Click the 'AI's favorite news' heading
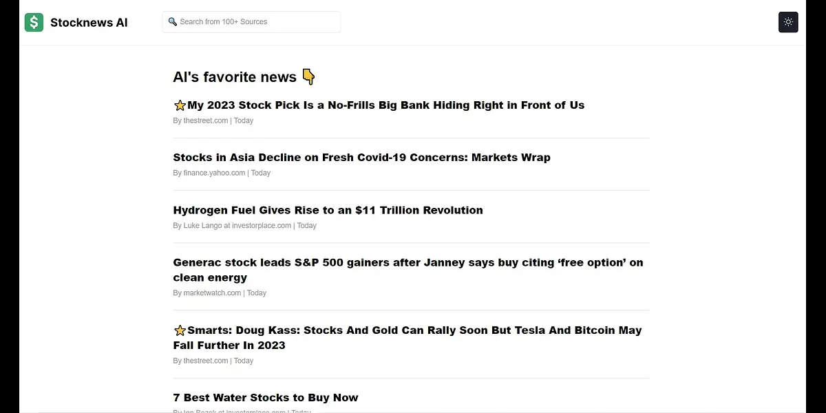Viewport: 826px width, 413px height. 234,77
